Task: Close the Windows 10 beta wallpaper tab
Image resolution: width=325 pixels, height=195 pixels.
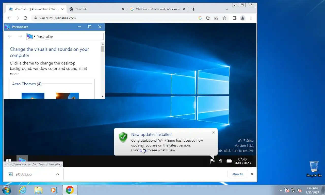Action: point(184,9)
